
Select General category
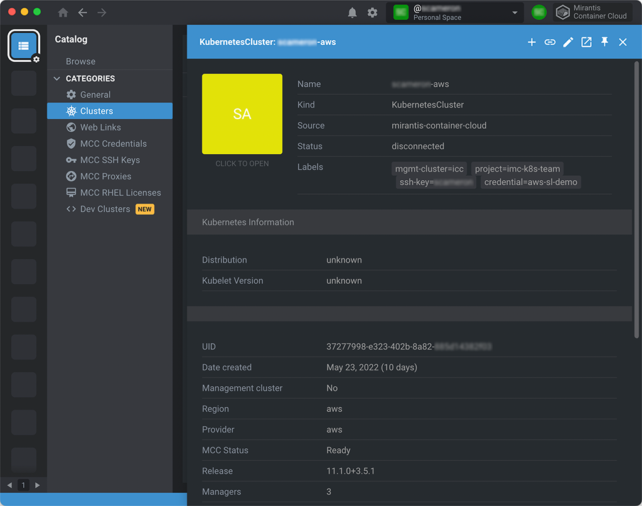point(110,95)
